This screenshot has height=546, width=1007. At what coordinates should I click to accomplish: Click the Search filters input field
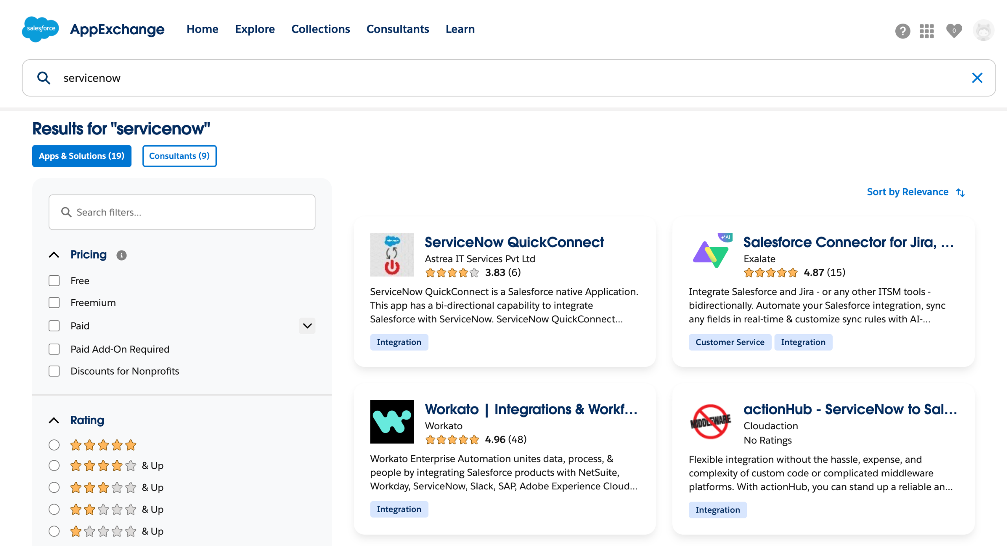pos(182,212)
